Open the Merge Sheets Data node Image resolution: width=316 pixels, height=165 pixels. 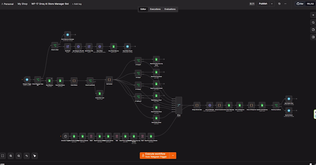click(x=197, y=105)
